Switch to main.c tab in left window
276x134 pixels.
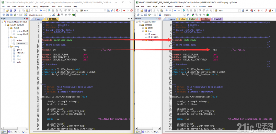38,19
